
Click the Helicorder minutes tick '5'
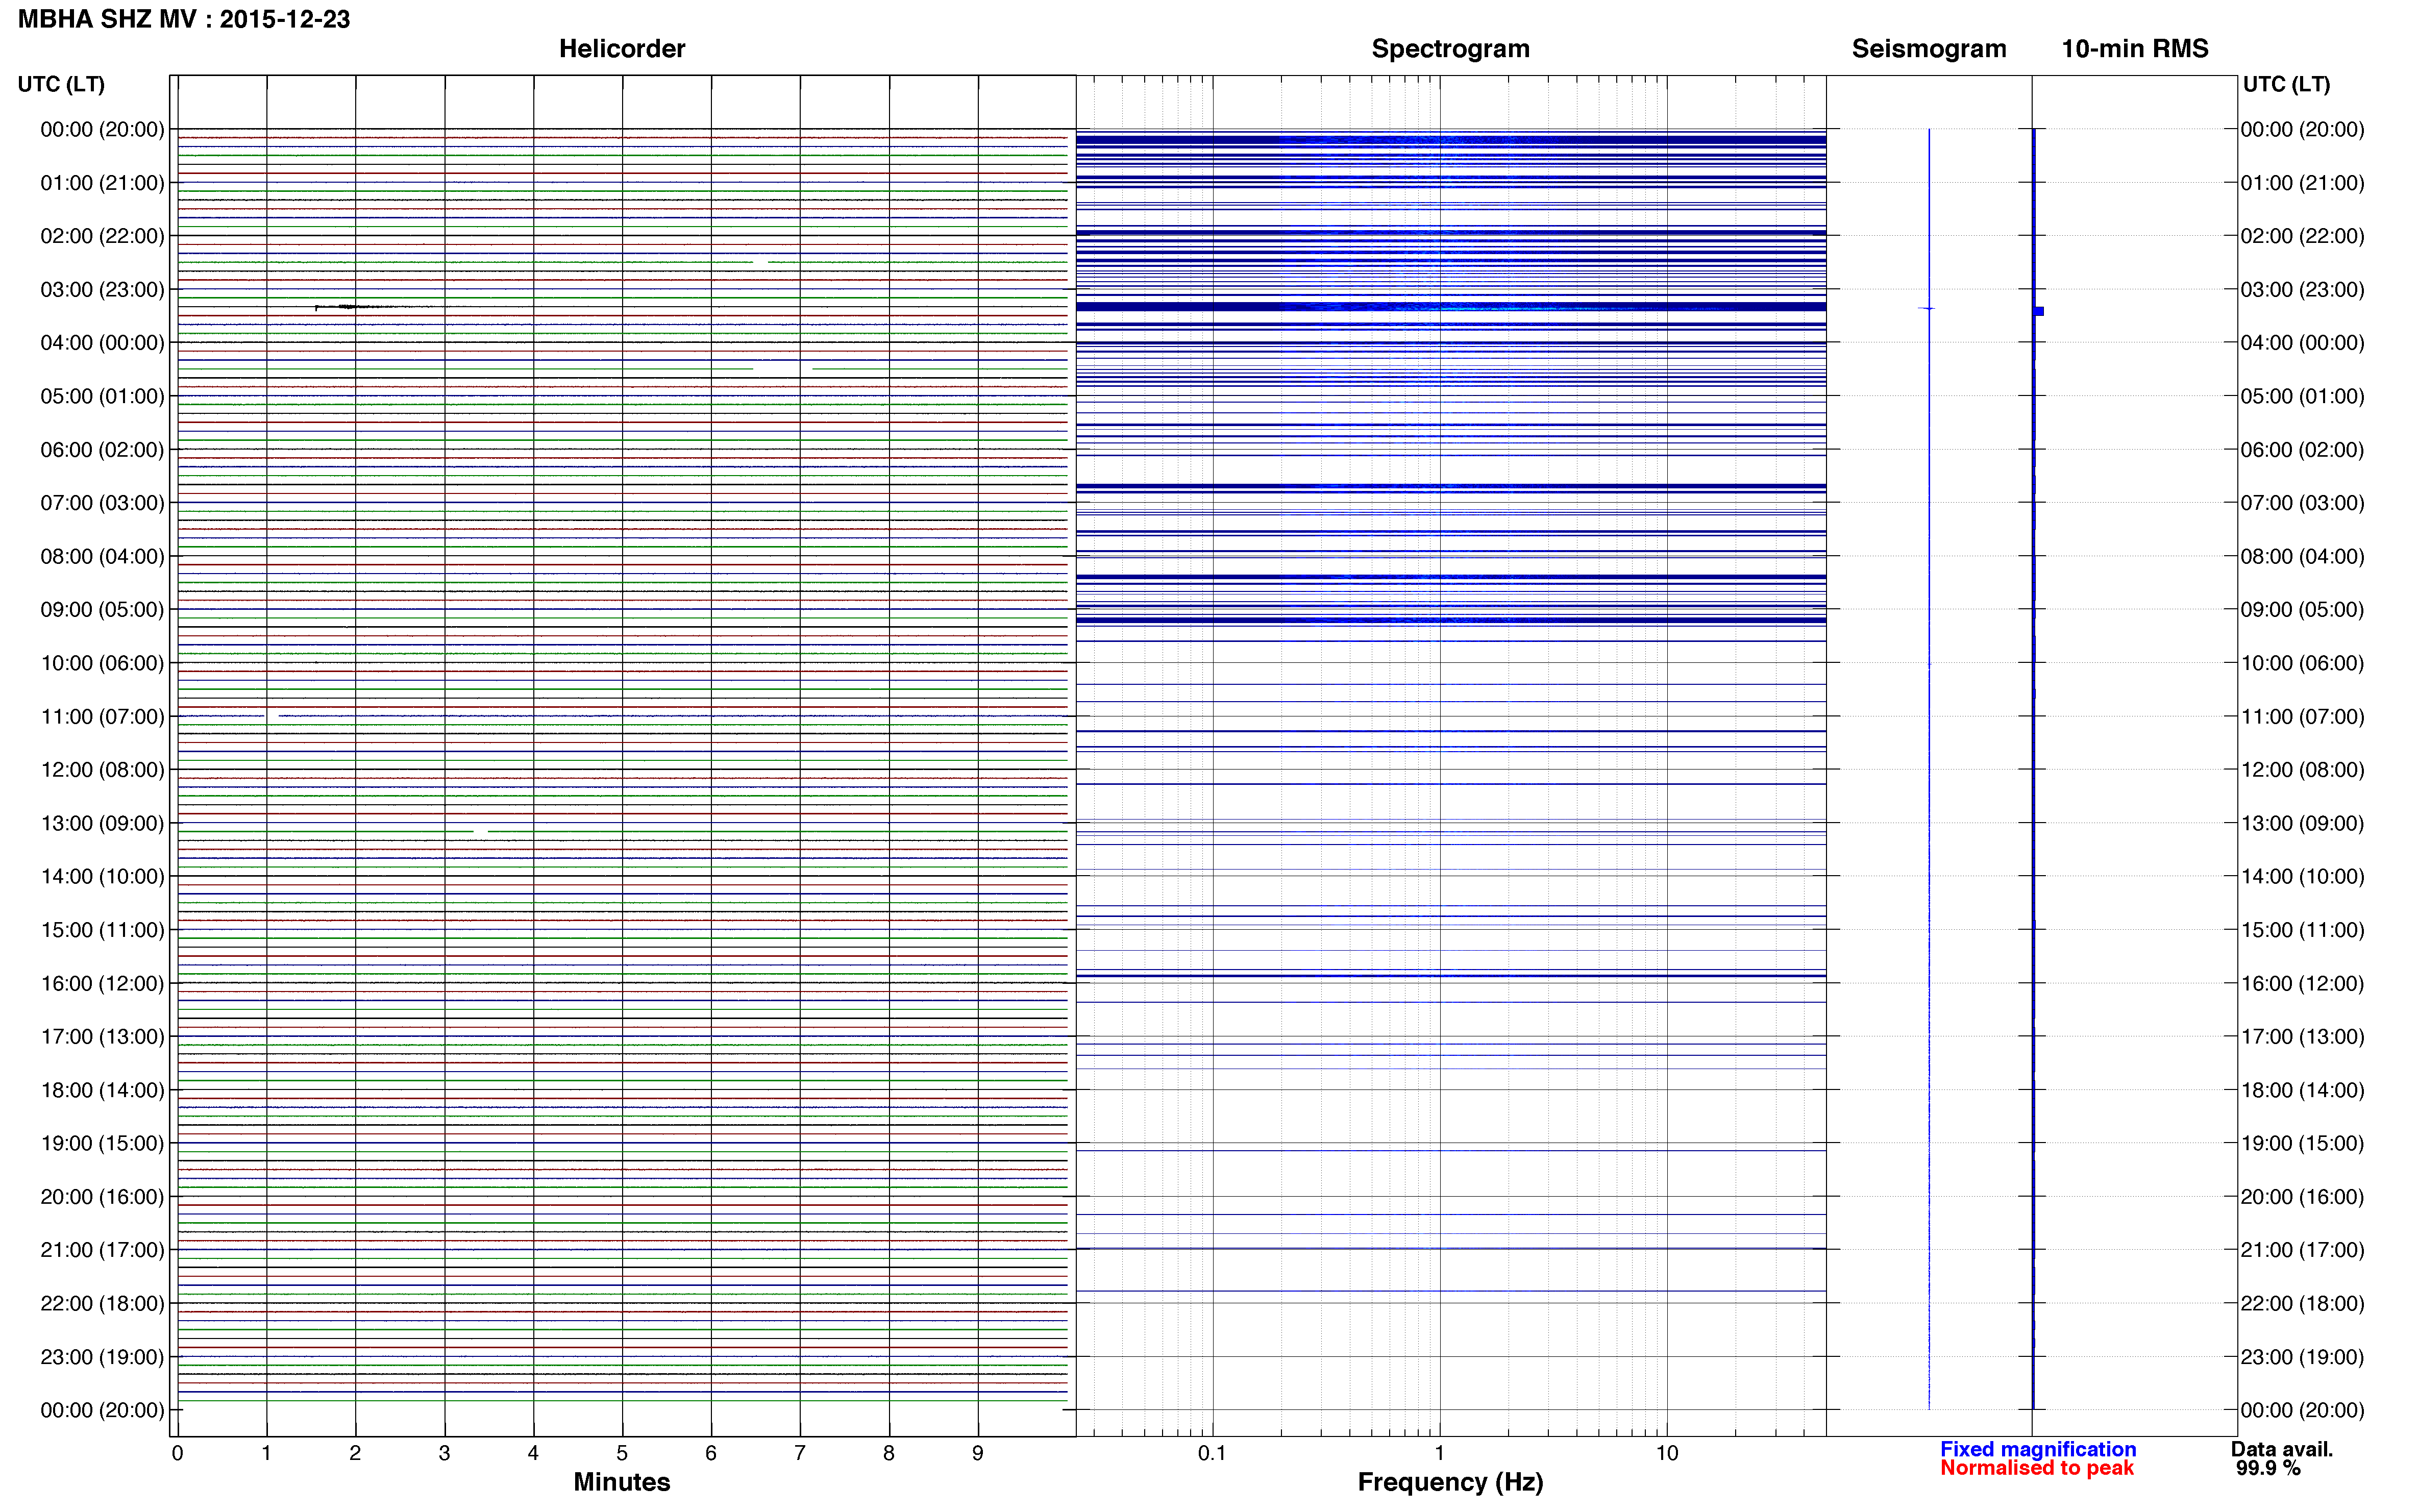click(x=622, y=1453)
